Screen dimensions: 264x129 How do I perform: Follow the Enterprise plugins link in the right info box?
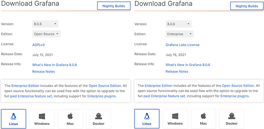(x=235, y=96)
